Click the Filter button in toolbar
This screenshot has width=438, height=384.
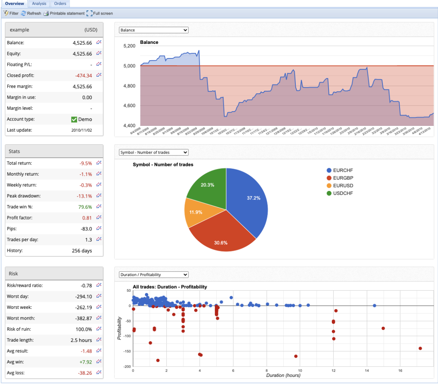[x=11, y=13]
